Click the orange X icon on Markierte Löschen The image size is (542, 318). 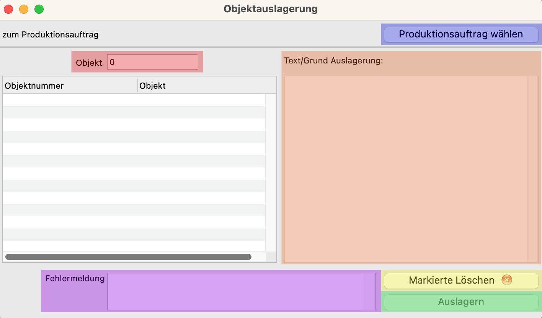click(x=506, y=280)
